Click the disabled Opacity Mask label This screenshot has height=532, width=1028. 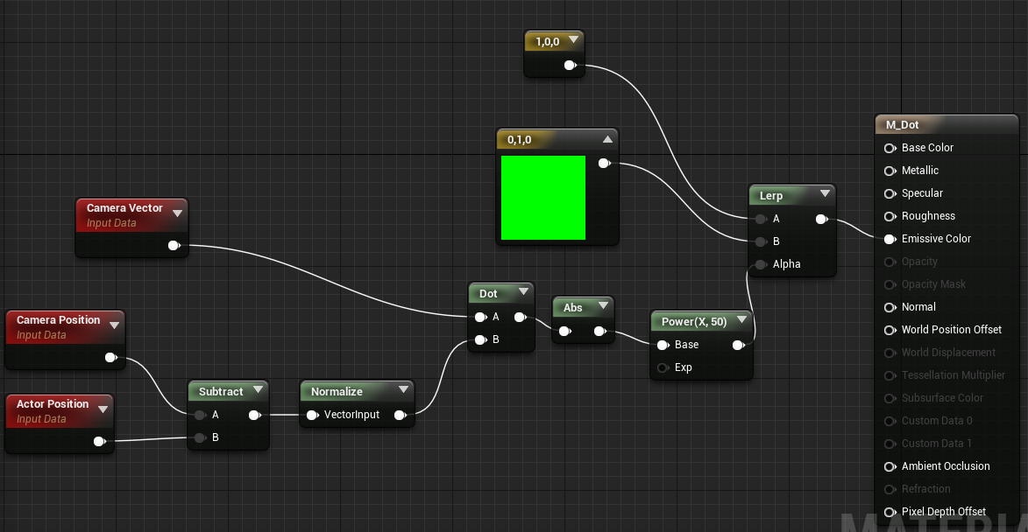coord(933,284)
